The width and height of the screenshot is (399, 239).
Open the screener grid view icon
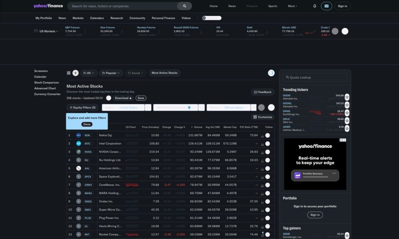point(69,73)
